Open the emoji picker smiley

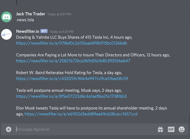[x=182, y=129]
